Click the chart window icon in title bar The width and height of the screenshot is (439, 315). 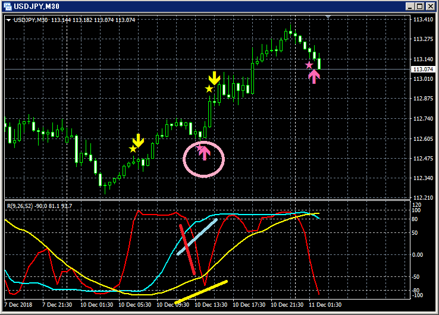click(x=8, y=6)
